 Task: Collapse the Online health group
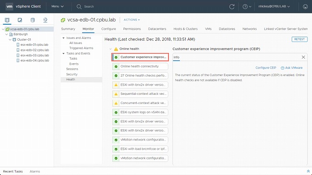click(111, 49)
